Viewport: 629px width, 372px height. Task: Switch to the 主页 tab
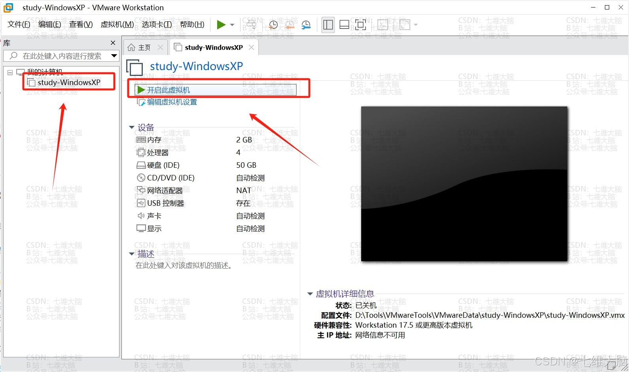pyautogui.click(x=145, y=47)
